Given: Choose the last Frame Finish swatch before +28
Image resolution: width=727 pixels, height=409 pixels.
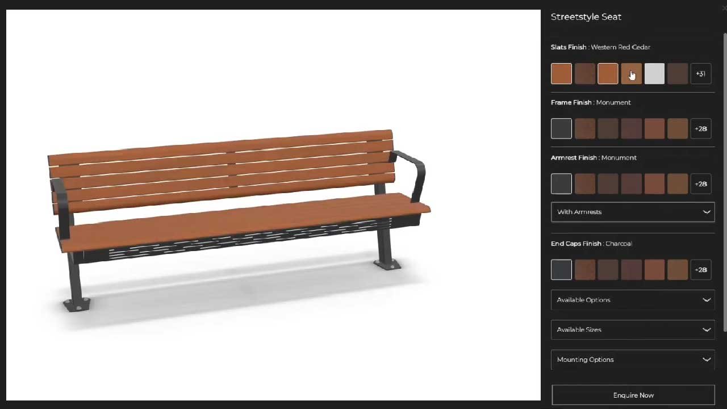Looking at the screenshot, I should [677, 129].
